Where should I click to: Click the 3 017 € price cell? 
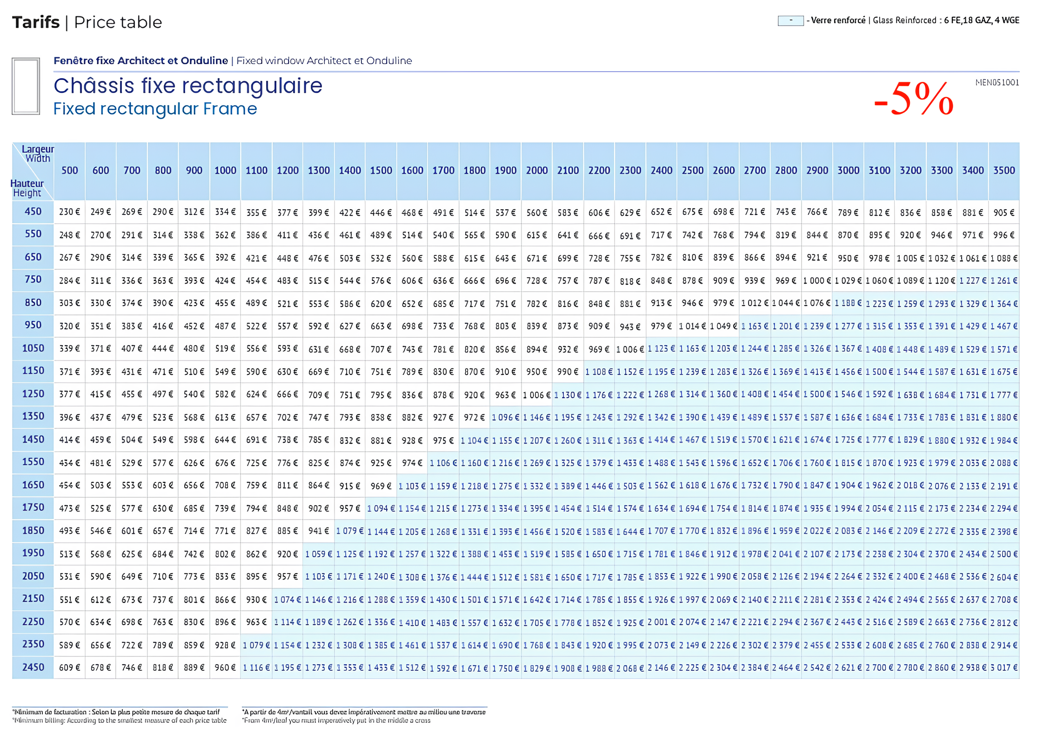(1003, 668)
